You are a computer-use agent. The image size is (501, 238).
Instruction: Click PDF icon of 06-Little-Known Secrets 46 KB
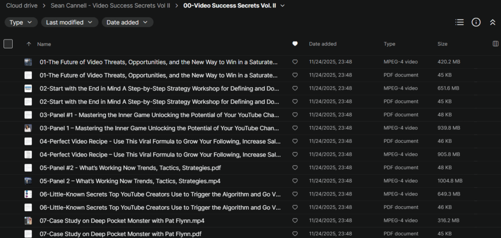click(28, 207)
